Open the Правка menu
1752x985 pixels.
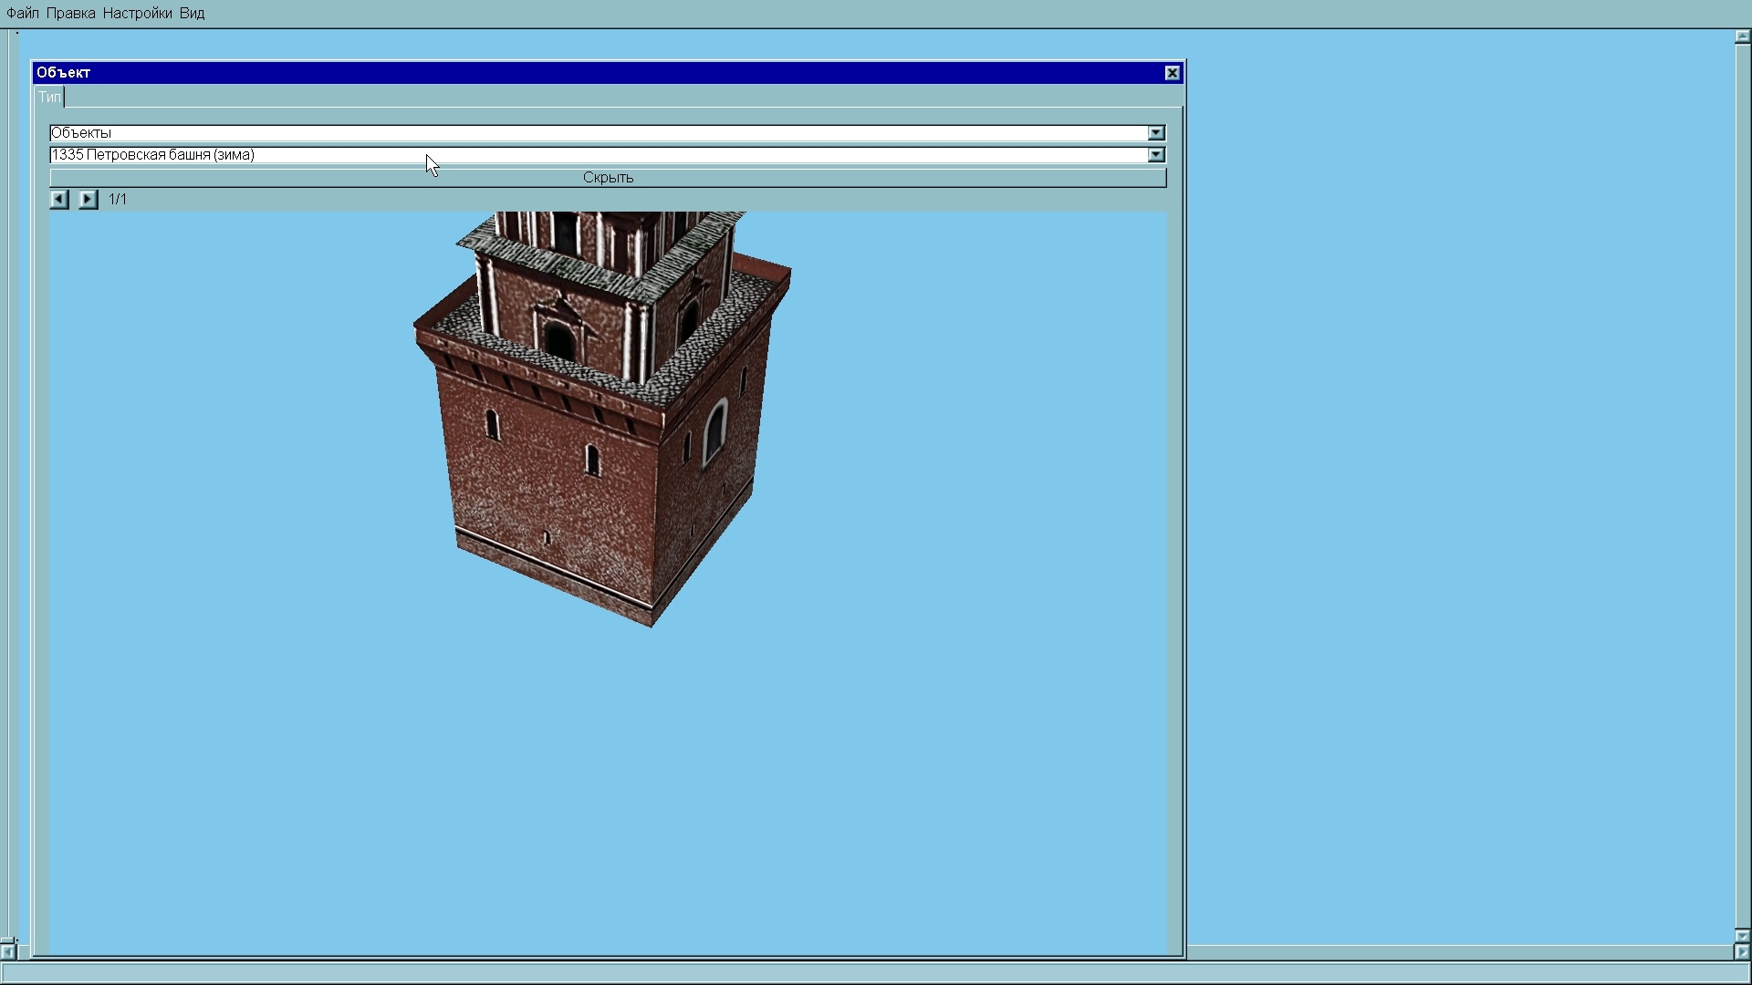click(x=70, y=14)
